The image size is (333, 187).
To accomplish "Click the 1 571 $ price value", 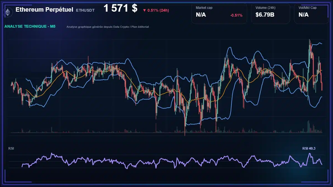I will pos(120,8).
